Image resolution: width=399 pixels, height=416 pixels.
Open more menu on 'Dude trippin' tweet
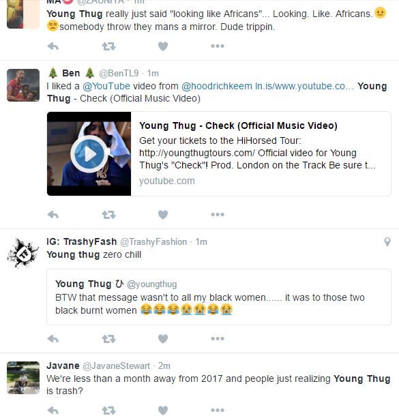218,46
